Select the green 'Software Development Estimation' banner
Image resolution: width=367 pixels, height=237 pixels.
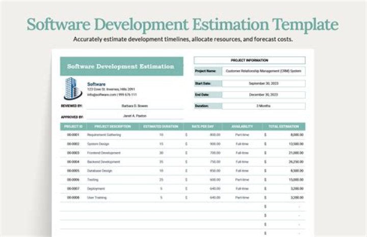(122, 66)
